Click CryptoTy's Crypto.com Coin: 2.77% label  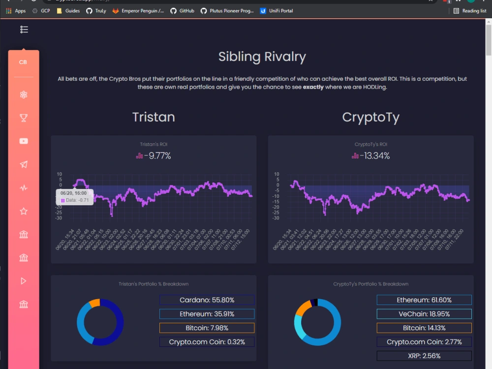click(x=424, y=342)
